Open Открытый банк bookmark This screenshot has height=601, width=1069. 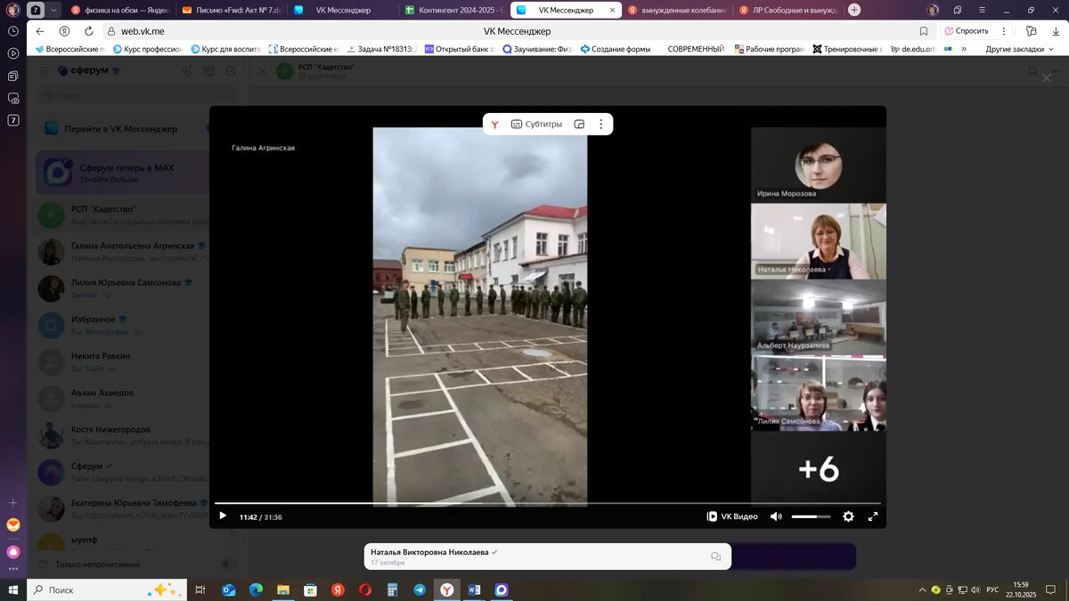tap(458, 49)
